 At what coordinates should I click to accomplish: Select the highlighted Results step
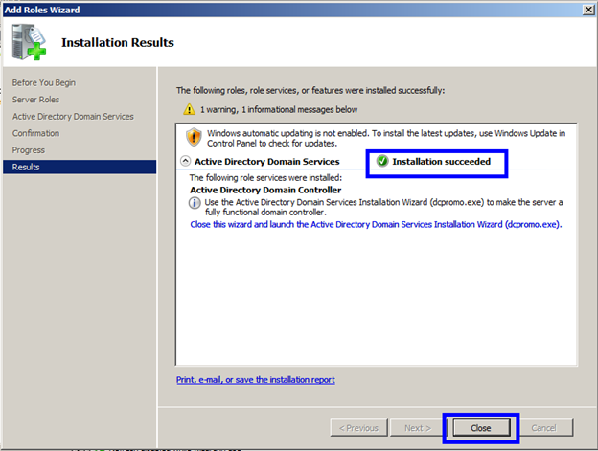pos(80,167)
